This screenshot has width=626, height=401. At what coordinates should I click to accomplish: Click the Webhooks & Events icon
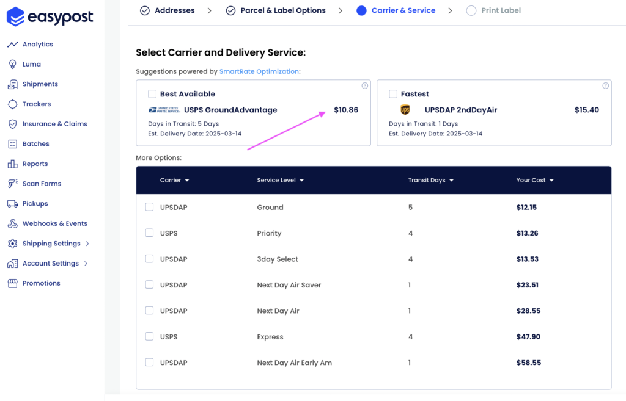12,223
